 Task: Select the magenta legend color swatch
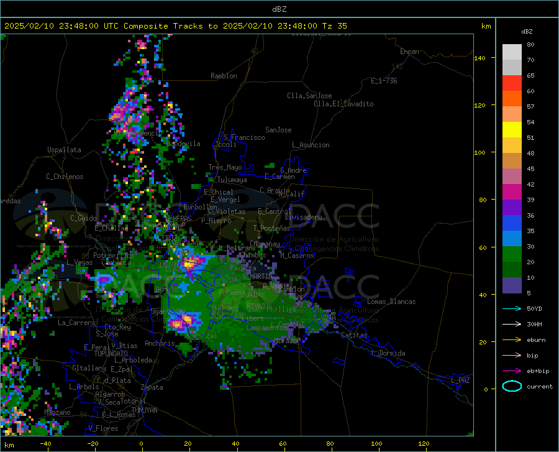click(x=512, y=192)
